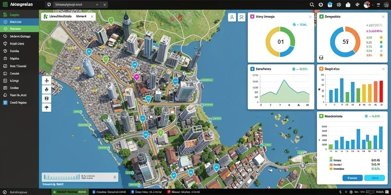Click the square-shaped map control button
Image resolution: width=391 pixels, height=195 pixels.
[x=46, y=99]
